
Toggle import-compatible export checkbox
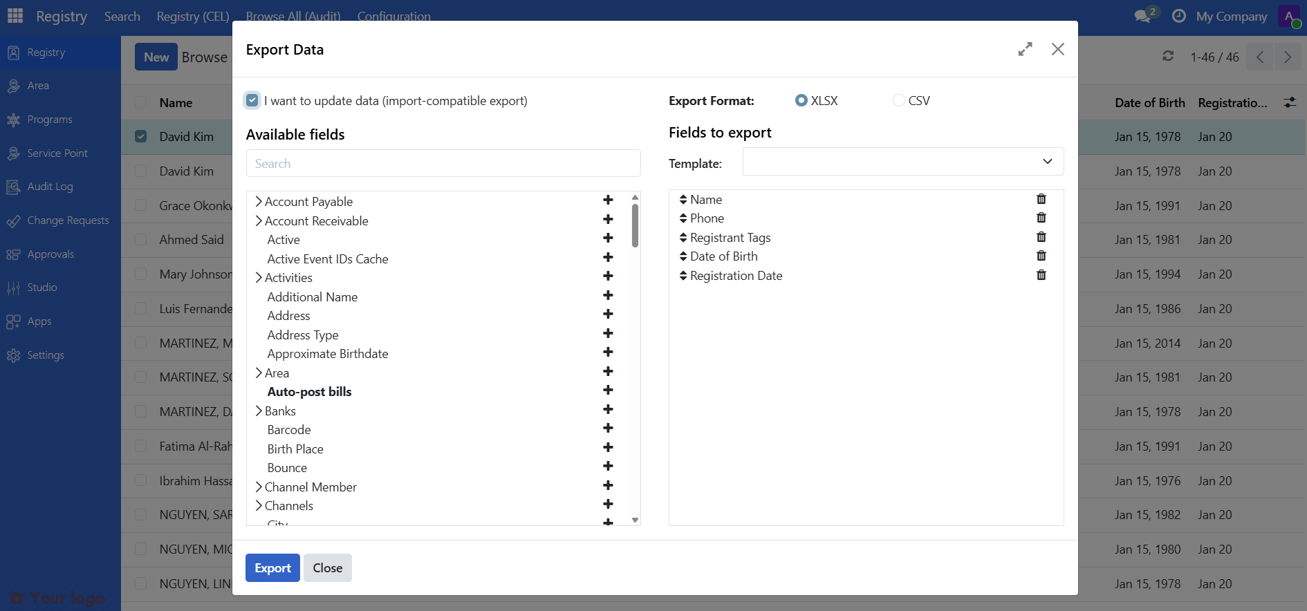pos(252,100)
